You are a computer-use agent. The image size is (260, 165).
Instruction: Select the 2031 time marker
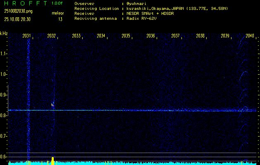point(26,36)
